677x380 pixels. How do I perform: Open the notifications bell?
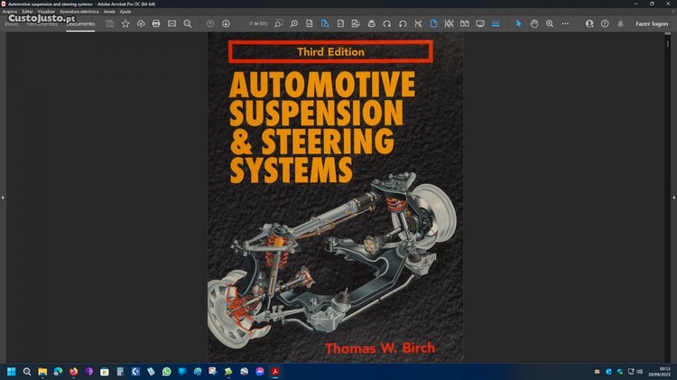pyautogui.click(x=620, y=23)
